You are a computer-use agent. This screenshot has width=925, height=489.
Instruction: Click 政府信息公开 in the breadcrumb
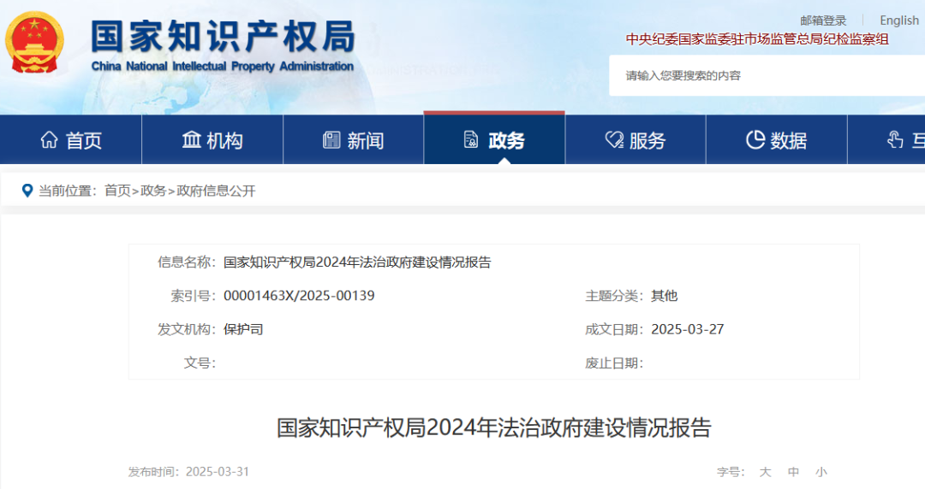(x=216, y=191)
